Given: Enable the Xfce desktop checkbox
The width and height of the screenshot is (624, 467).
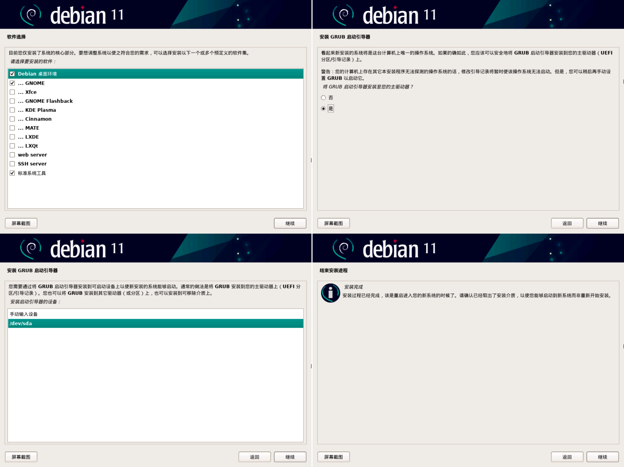Looking at the screenshot, I should (x=12, y=92).
